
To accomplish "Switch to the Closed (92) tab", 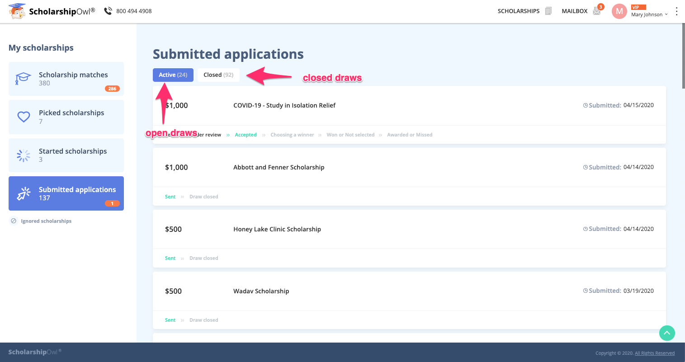I will (x=218, y=75).
